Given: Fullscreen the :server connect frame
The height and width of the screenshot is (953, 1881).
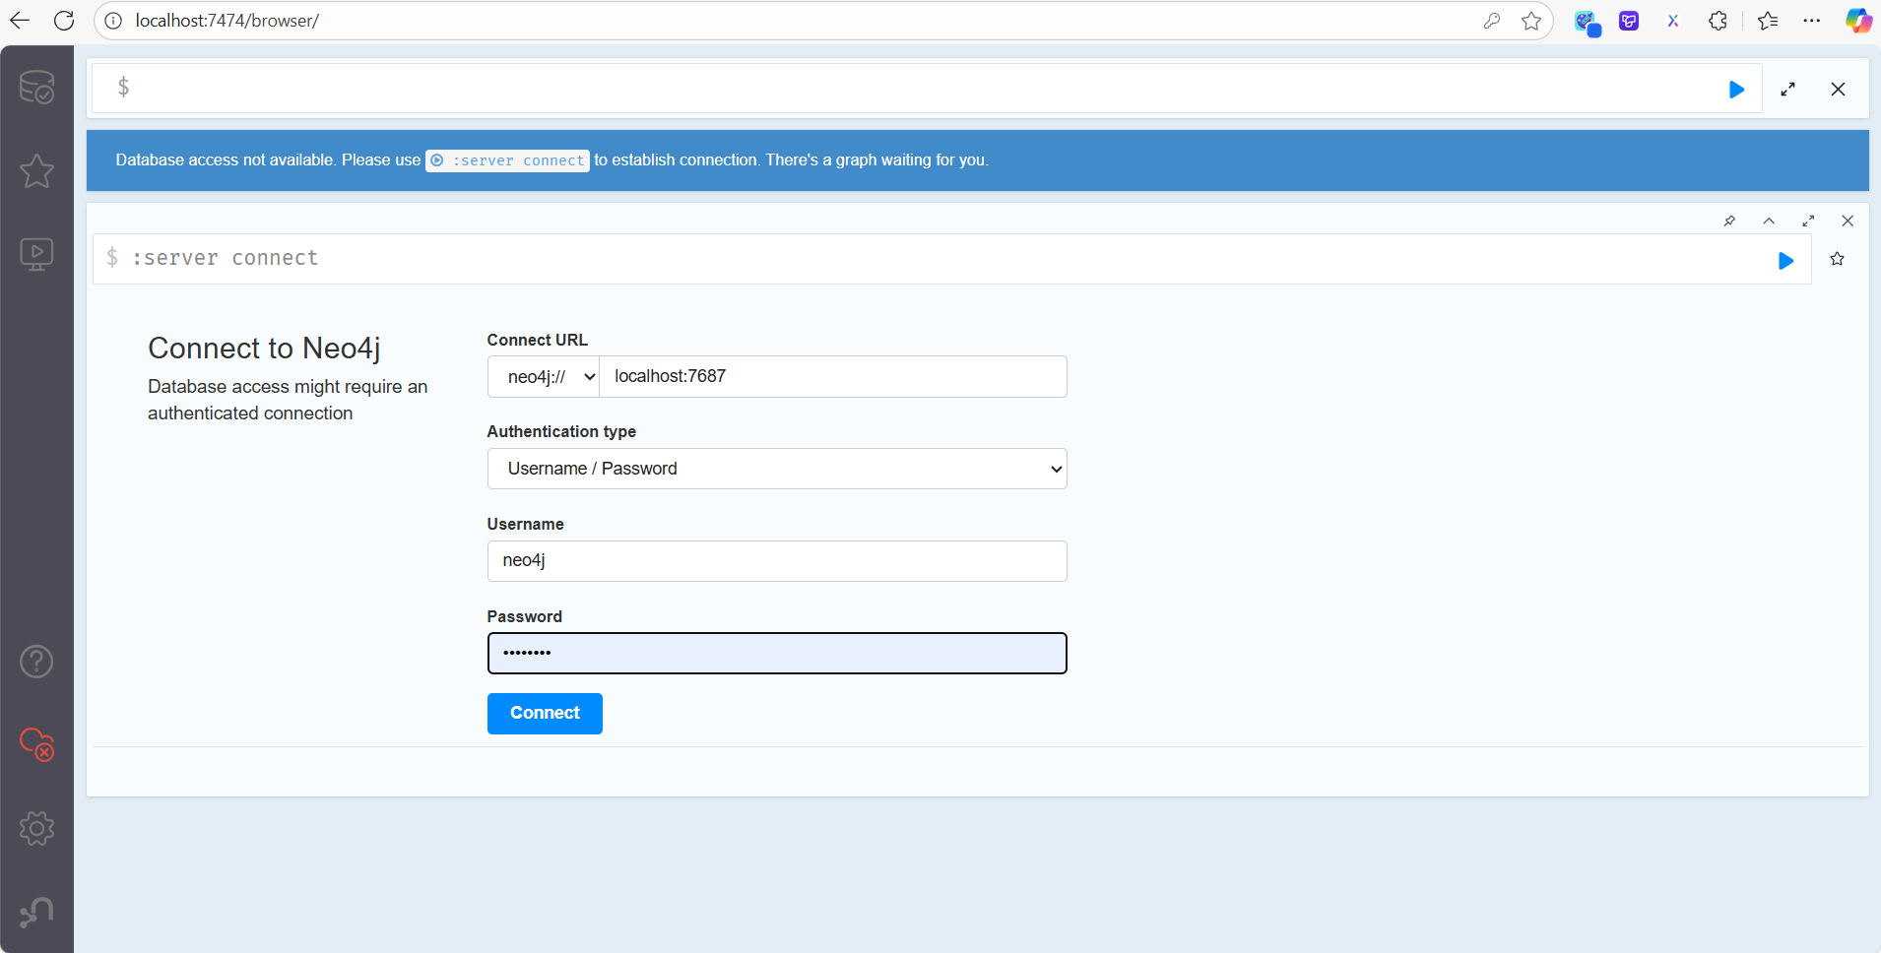Looking at the screenshot, I should [1808, 222].
